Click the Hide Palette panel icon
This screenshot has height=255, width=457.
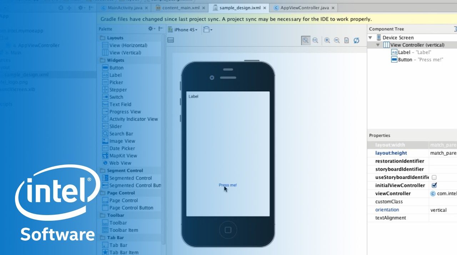[x=161, y=29]
